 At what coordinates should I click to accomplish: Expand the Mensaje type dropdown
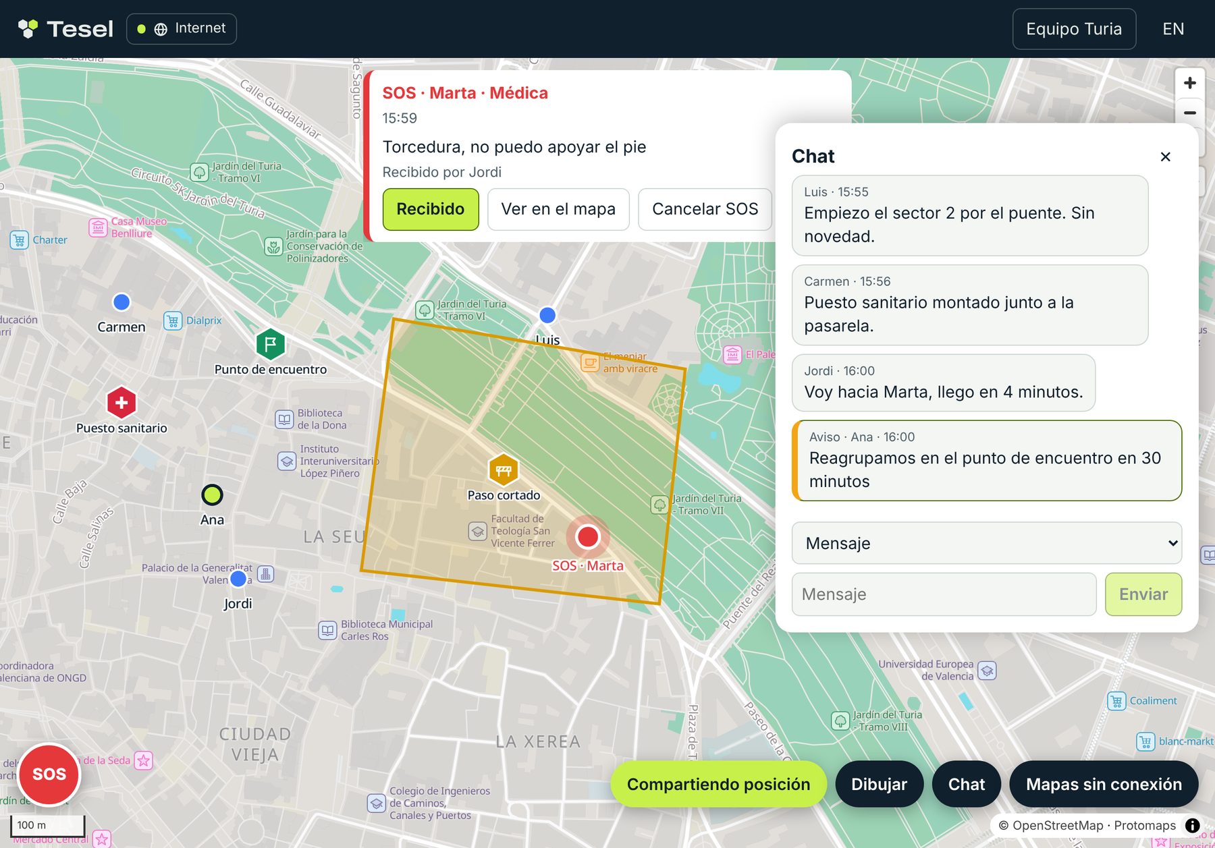(986, 543)
